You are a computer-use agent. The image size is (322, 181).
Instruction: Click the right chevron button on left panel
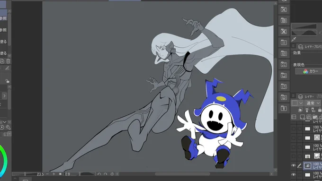4,96
